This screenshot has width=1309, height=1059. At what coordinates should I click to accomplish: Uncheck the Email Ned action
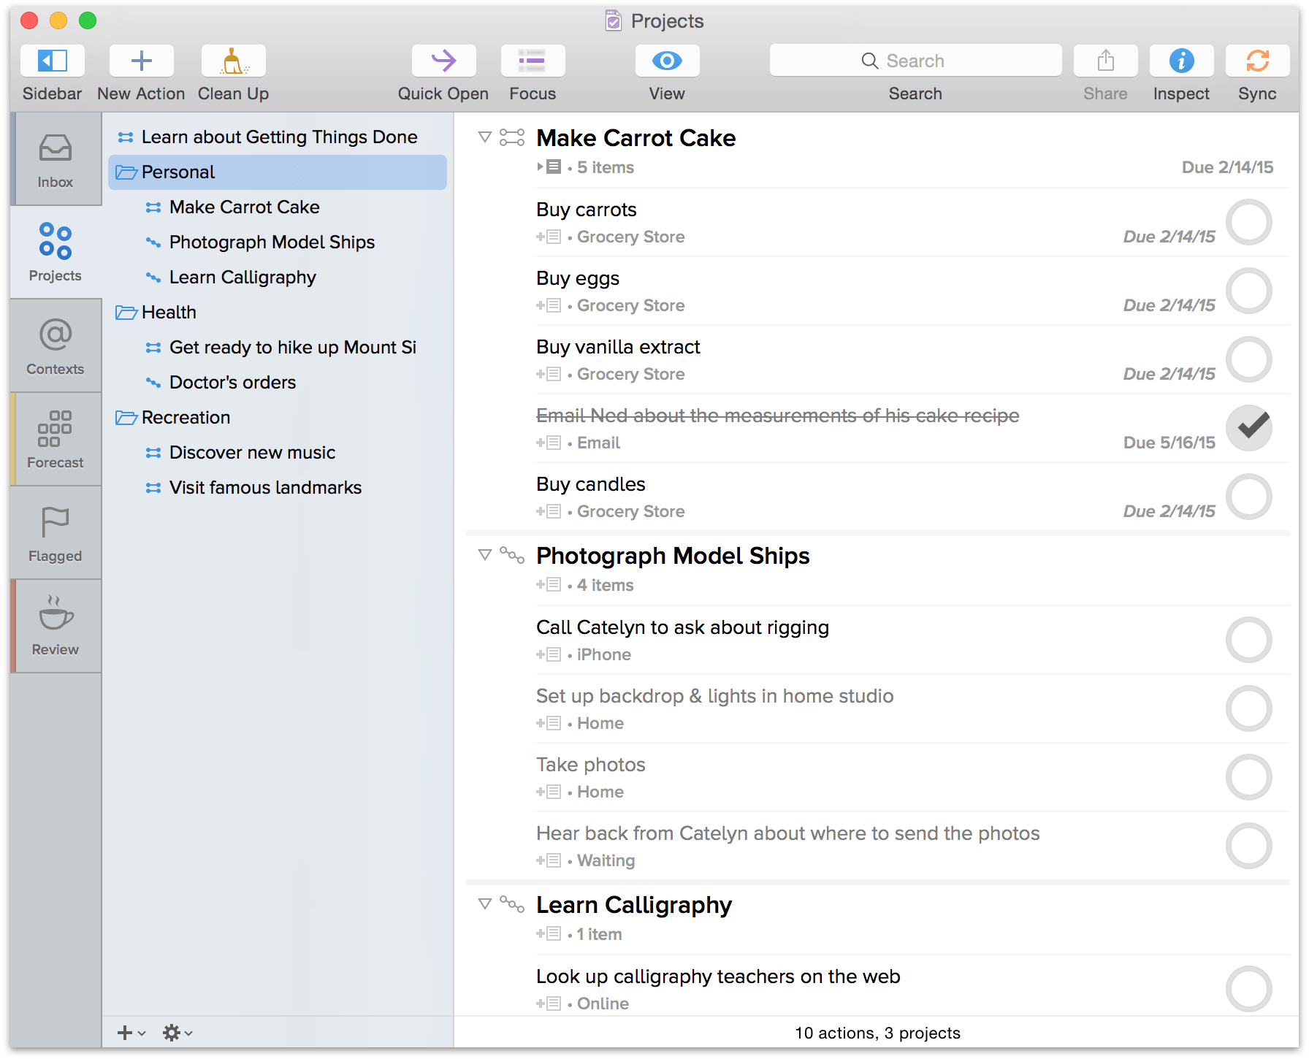(1249, 428)
